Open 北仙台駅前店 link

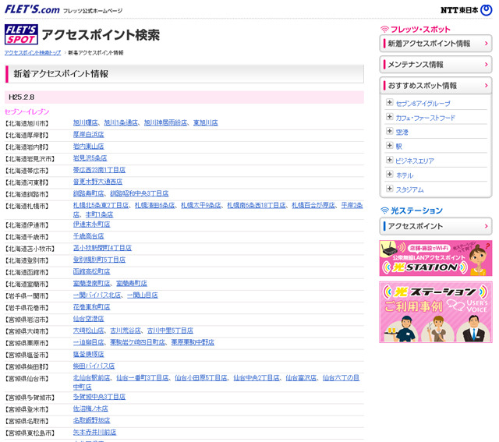click(x=92, y=378)
